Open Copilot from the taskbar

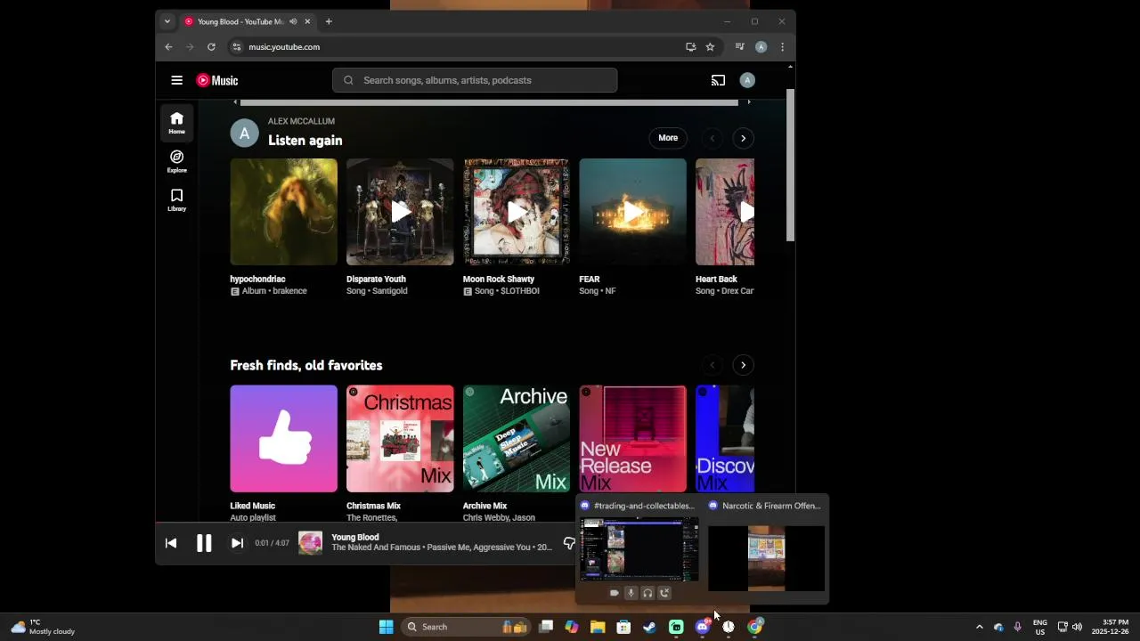[572, 627]
